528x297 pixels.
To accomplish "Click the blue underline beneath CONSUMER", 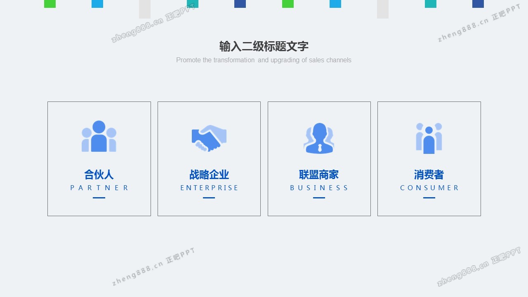I will click(x=429, y=198).
